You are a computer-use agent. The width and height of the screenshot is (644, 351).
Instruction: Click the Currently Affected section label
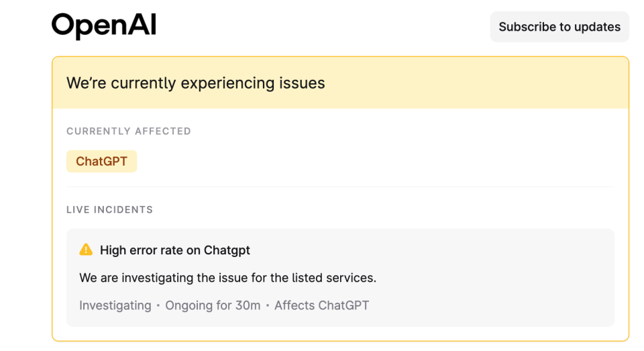click(x=129, y=131)
